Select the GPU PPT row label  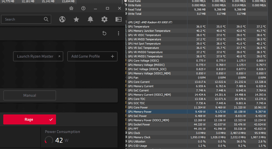pyautogui.click(x=133, y=128)
